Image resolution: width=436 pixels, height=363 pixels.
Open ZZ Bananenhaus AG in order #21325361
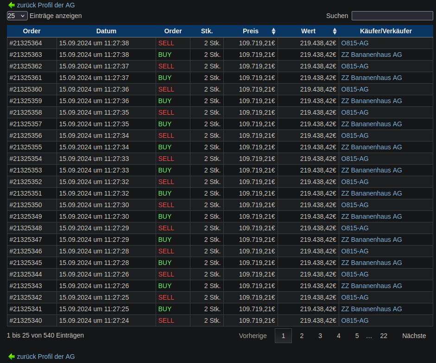tap(372, 78)
